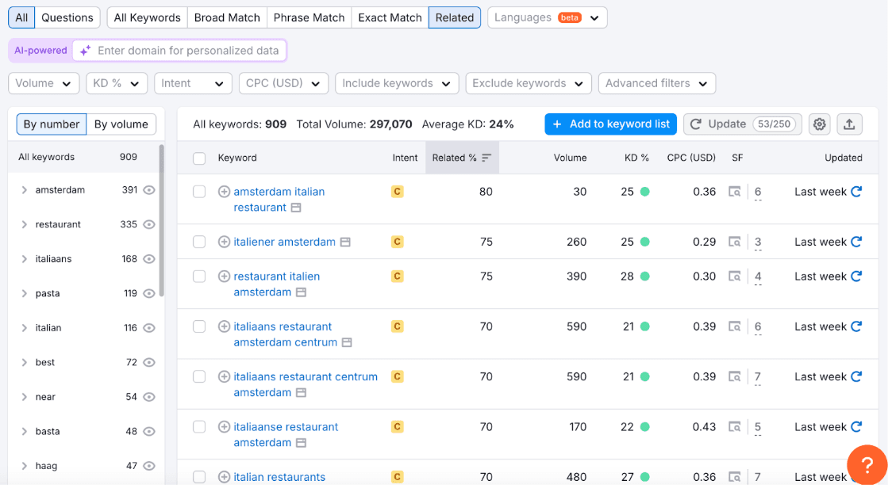Open table settings gear icon

[x=819, y=124]
